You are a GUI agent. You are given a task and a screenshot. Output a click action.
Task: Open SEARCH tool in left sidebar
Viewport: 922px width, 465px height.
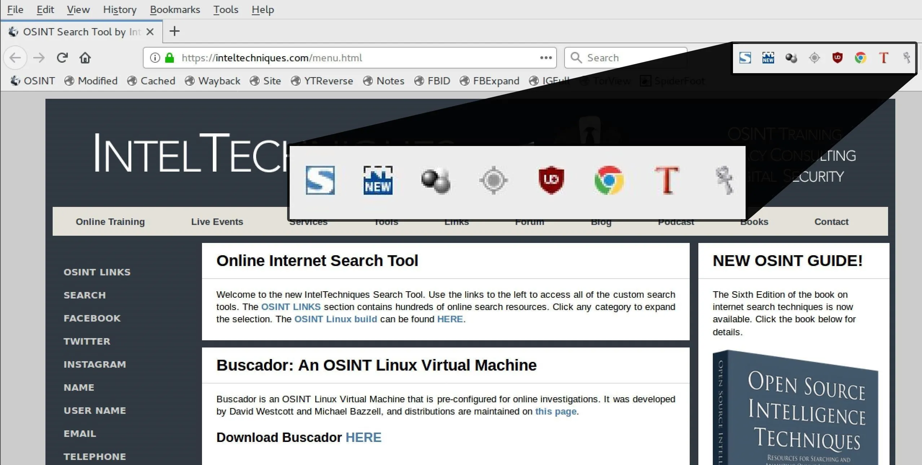(85, 295)
